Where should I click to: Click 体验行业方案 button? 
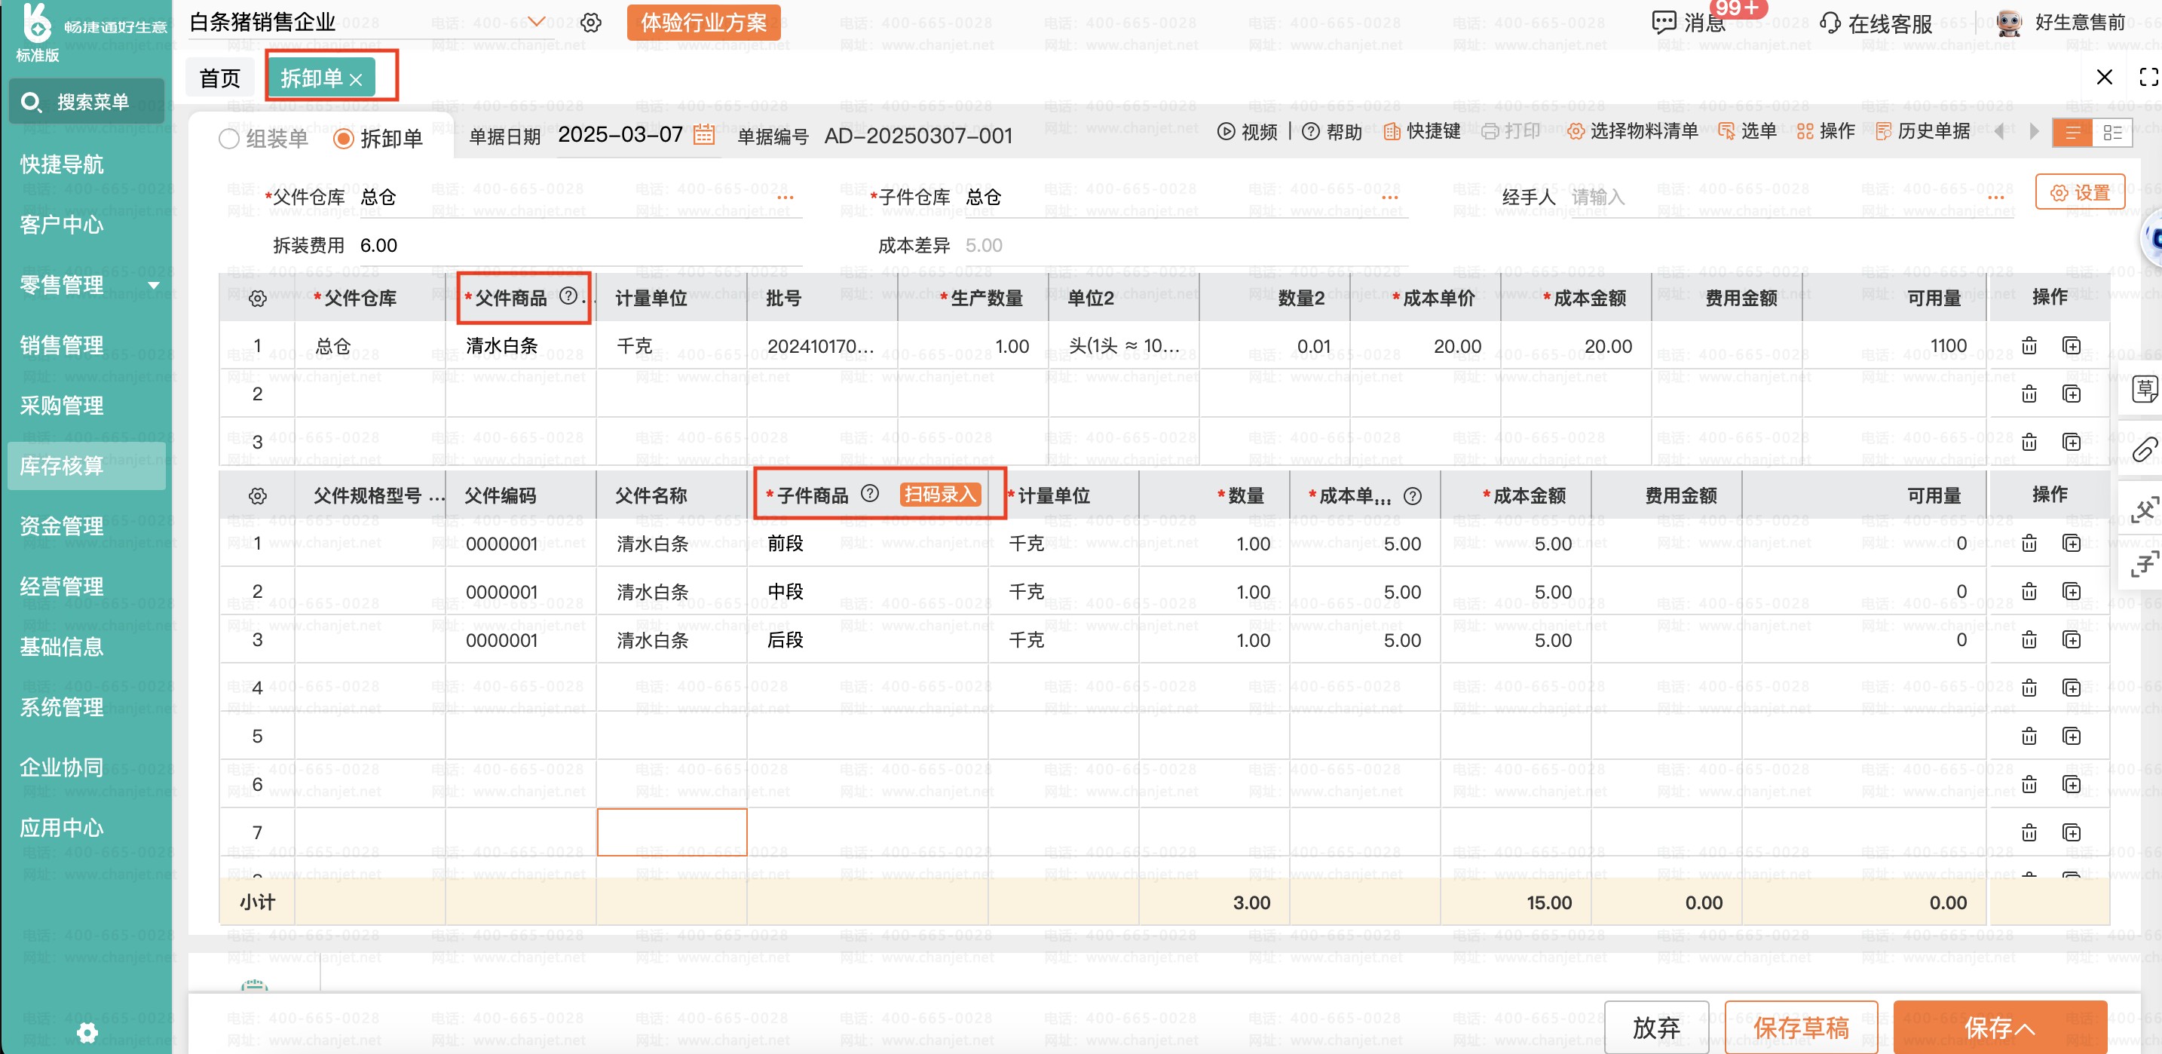703,23
